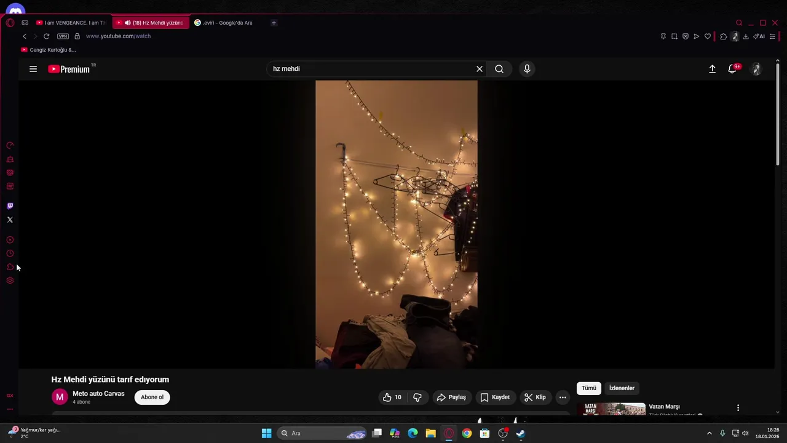Open the ad blocker shield icon
The image size is (787, 443).
685,36
